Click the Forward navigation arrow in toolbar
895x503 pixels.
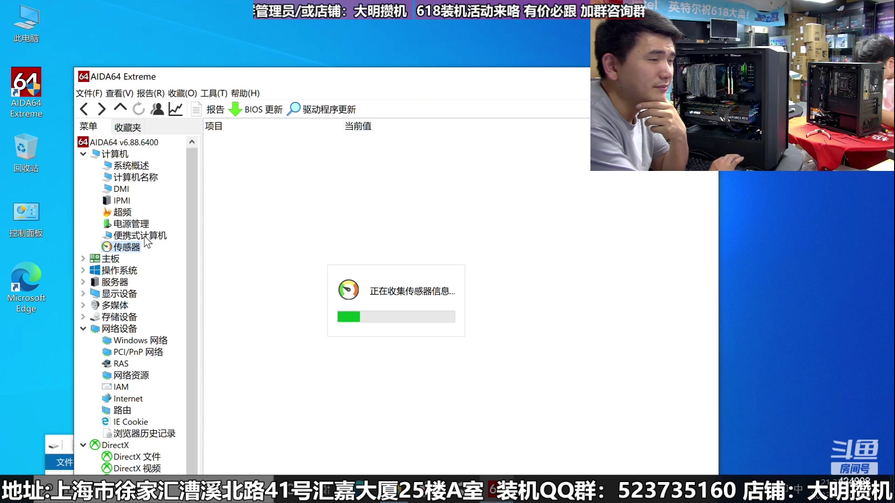click(x=102, y=109)
